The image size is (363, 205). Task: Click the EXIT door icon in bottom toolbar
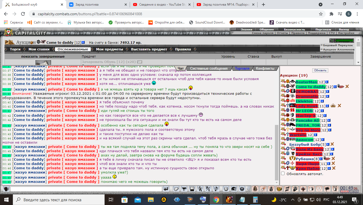(x=335, y=189)
